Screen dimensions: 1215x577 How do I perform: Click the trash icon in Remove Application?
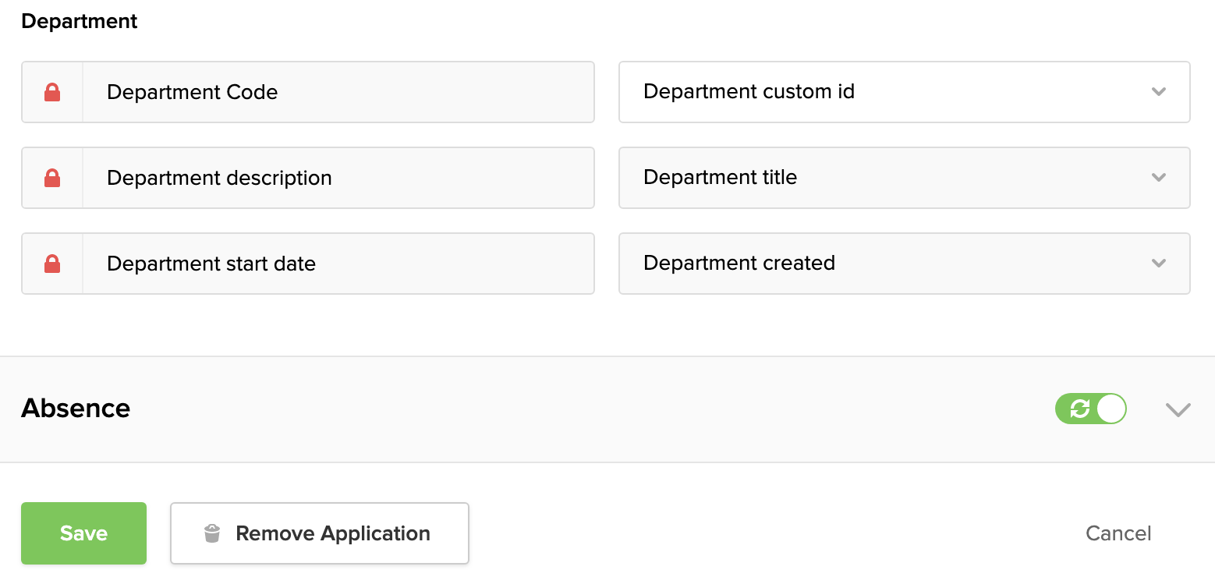[212, 533]
